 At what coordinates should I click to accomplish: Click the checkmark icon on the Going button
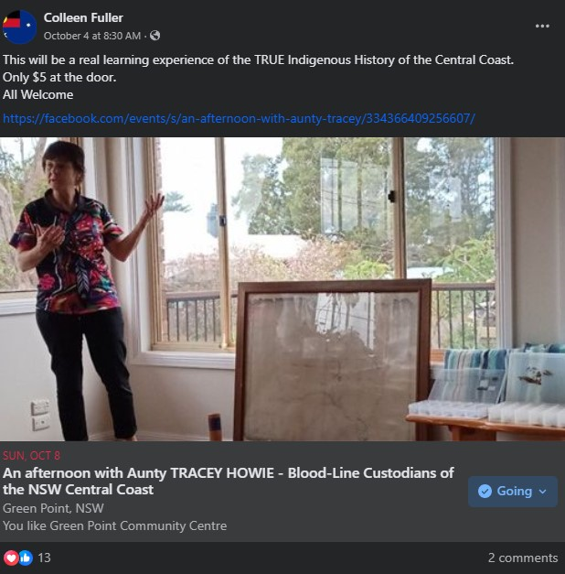[485, 492]
